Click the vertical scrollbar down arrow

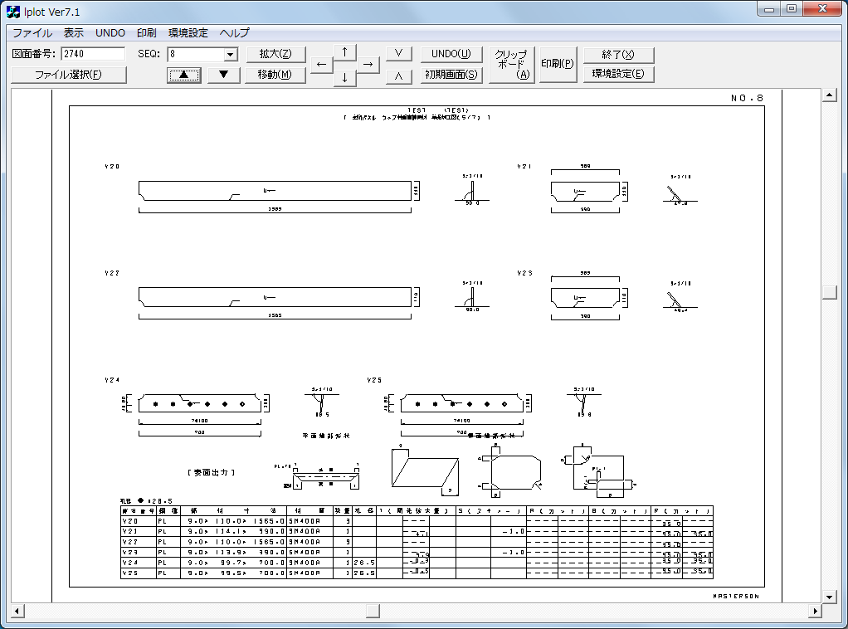(827, 597)
